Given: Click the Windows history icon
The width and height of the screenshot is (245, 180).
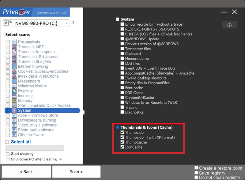Looking at the screenshot, I should coord(14,86).
